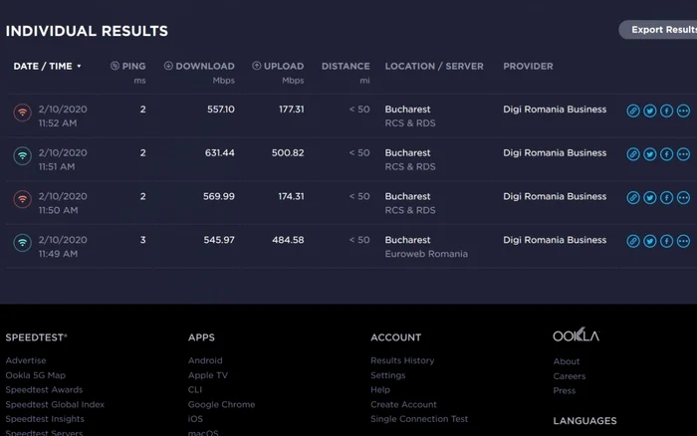Click the 500.82 upload value

(288, 153)
